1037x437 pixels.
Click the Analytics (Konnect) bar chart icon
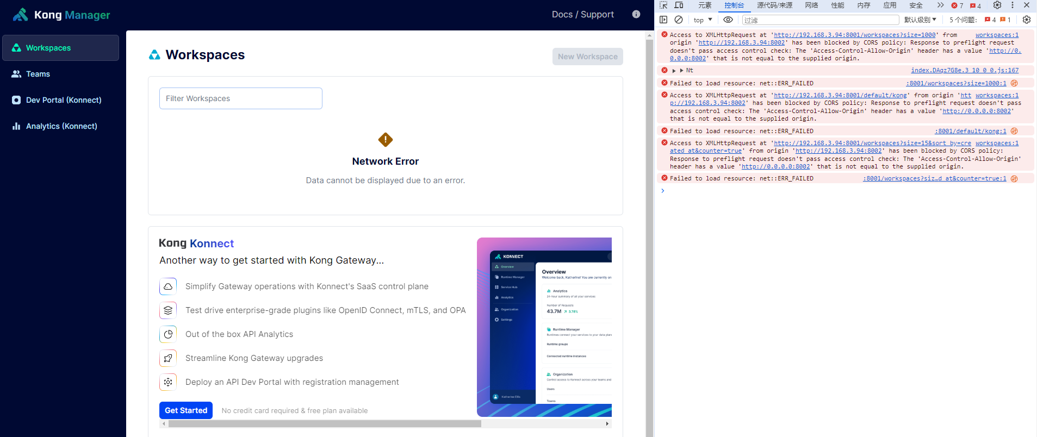pyautogui.click(x=16, y=126)
